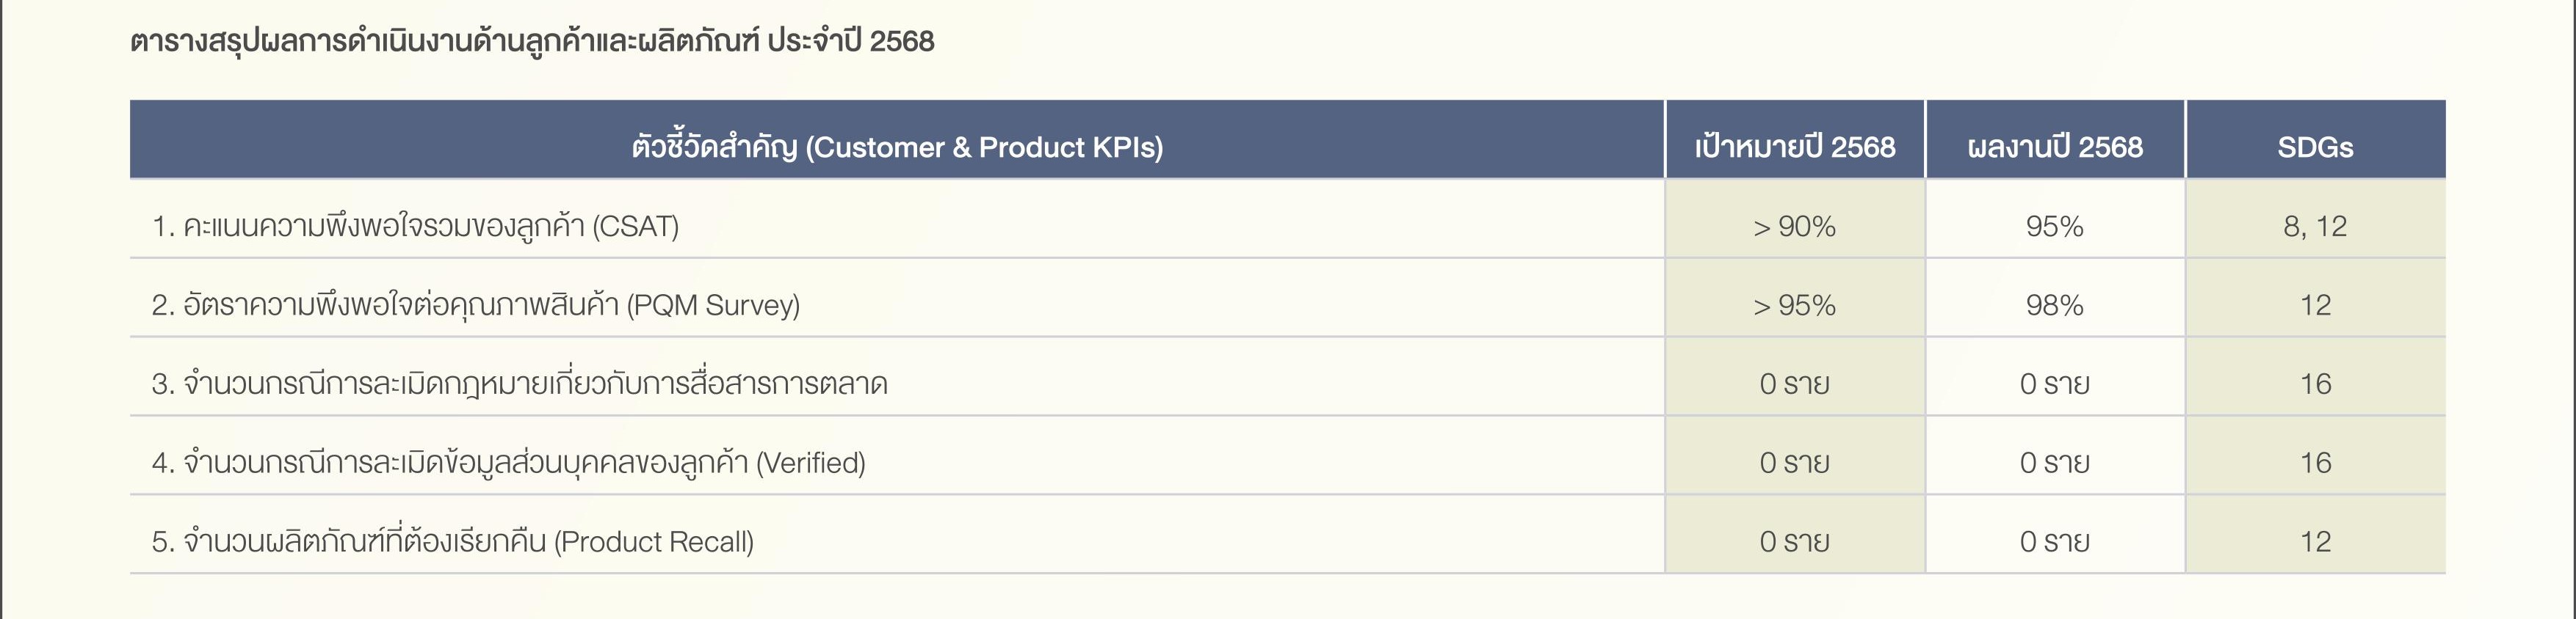Click the Product Recall row label
This screenshot has width=2576, height=619.
[x=453, y=541]
